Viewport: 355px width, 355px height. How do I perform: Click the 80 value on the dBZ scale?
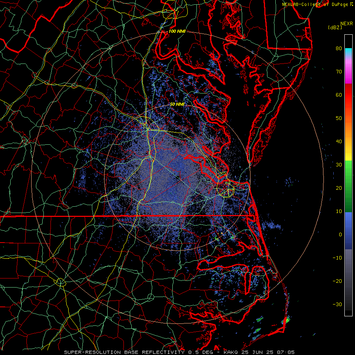click(x=339, y=48)
